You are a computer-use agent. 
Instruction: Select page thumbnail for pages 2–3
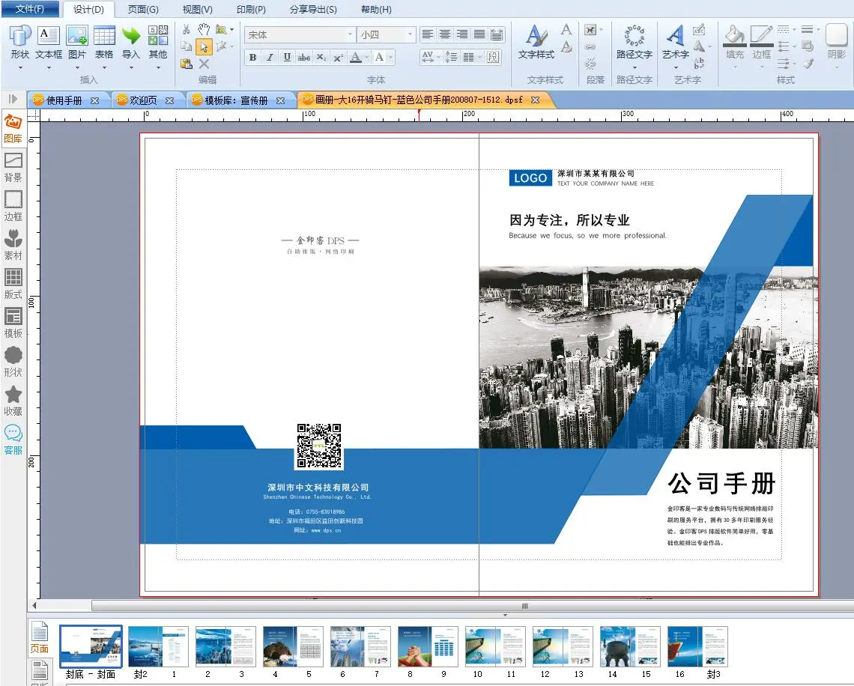[x=225, y=647]
